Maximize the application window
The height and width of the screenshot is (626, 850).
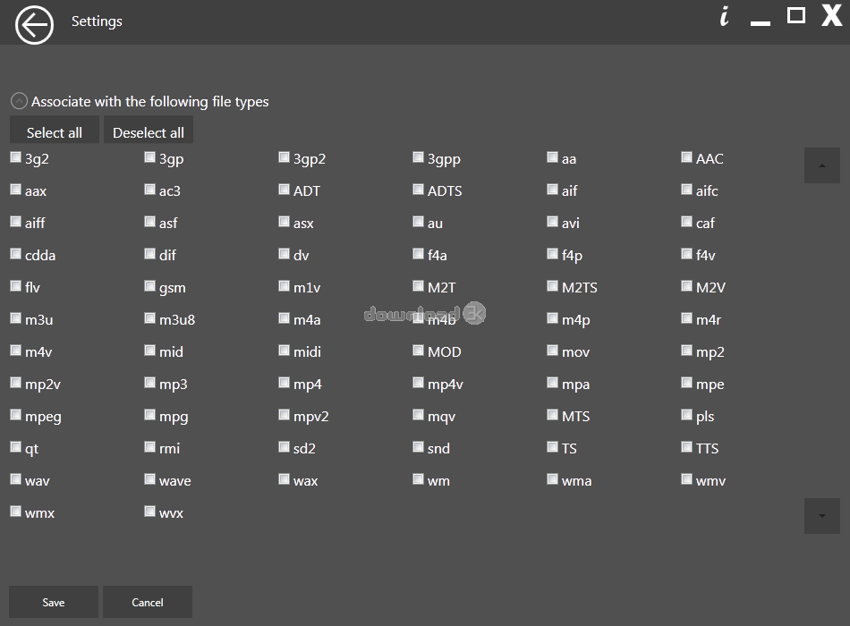pyautogui.click(x=795, y=15)
